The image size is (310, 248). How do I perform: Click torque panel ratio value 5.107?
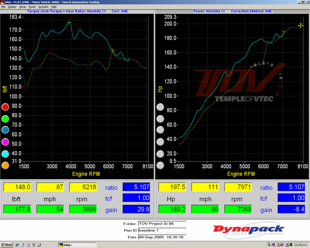[x=136, y=187]
